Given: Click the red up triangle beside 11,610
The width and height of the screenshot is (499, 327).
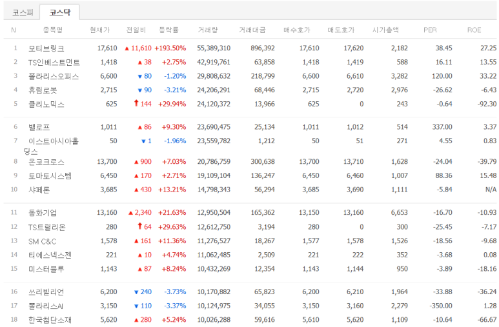Looking at the screenshot, I should [x=127, y=48].
